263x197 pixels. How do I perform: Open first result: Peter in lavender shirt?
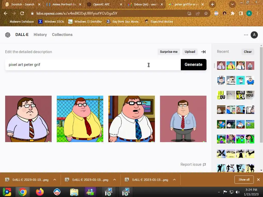pos(28,119)
